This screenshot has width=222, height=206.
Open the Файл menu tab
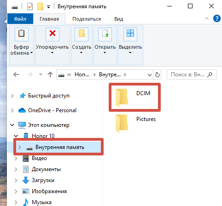click(x=20, y=19)
